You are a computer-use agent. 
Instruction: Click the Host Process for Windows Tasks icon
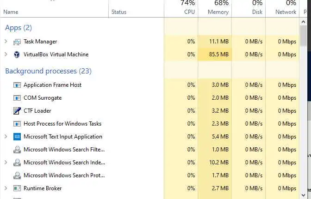click(x=17, y=124)
